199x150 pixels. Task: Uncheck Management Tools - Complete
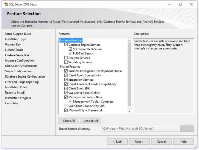pyautogui.click(x=70, y=102)
